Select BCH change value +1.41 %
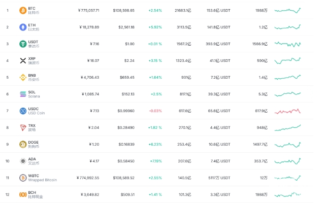This screenshot has height=203, width=324. click(x=155, y=194)
